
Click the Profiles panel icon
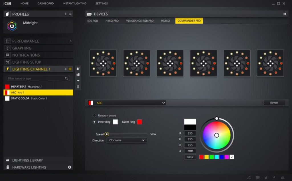[7, 14]
